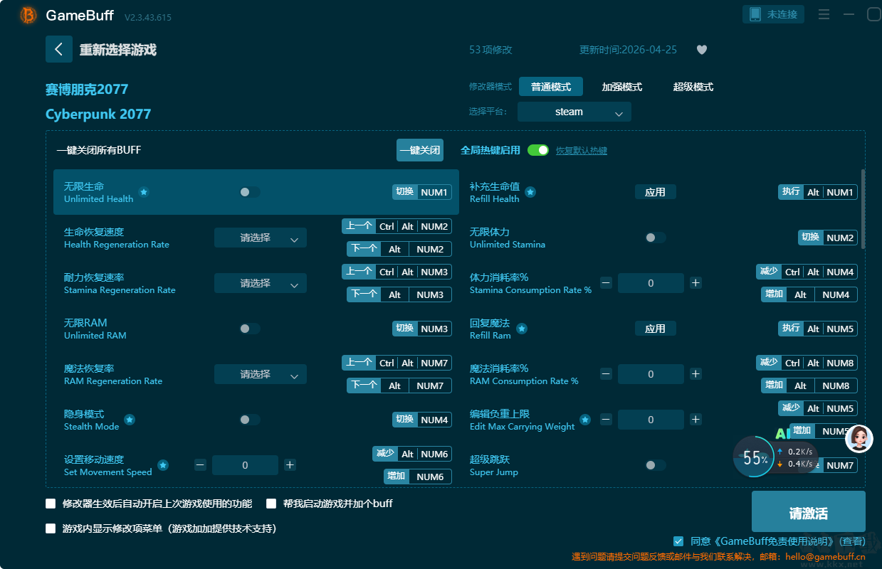Click the star icon next to Set Movement Speed
Image resolution: width=882 pixels, height=569 pixels.
[163, 465]
